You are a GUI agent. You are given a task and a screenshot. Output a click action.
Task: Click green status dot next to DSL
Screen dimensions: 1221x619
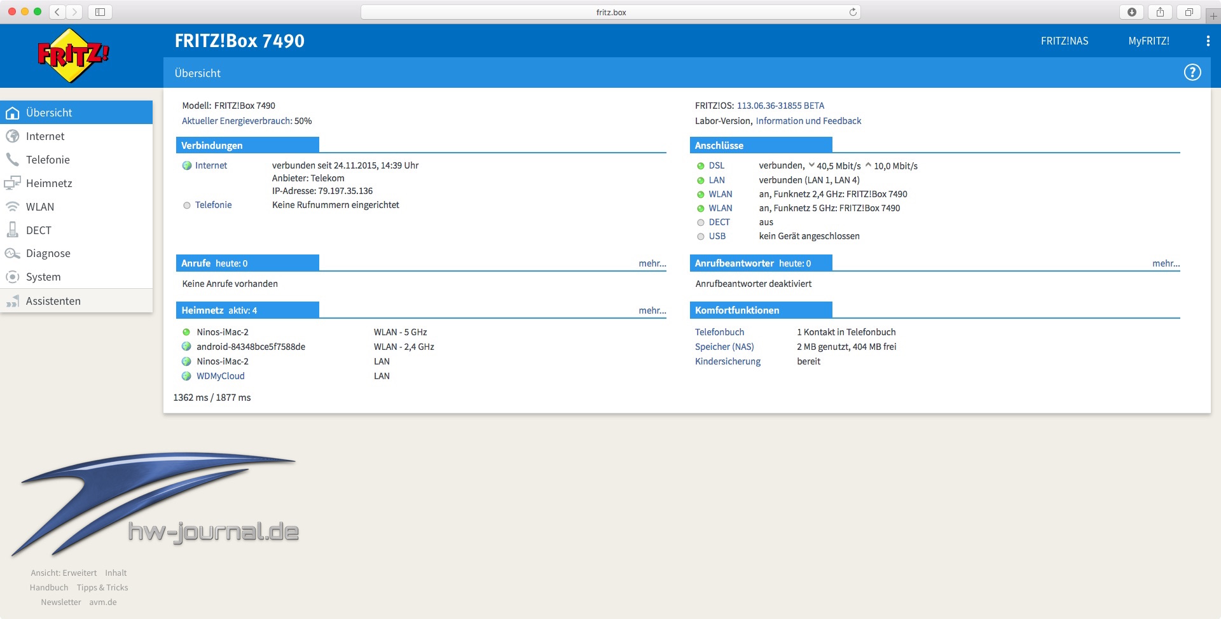tap(701, 166)
